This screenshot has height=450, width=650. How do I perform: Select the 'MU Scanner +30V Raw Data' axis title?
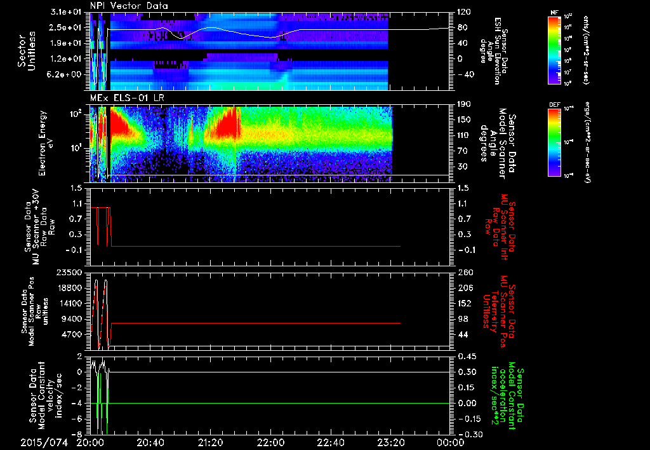coord(39,227)
